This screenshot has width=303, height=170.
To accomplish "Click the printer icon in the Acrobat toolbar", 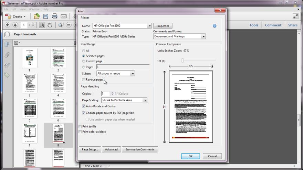I will pyautogui.click(x=55, y=16).
